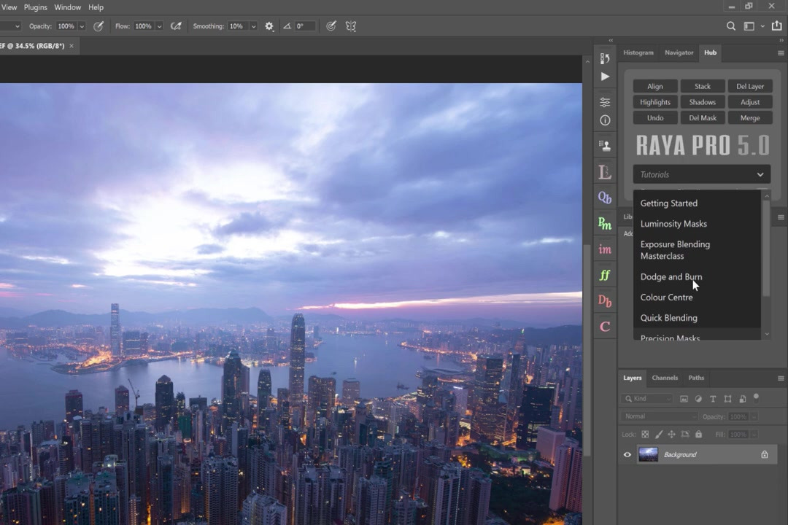Switch to the Channels tab
Screen dimensions: 788x525
point(665,378)
